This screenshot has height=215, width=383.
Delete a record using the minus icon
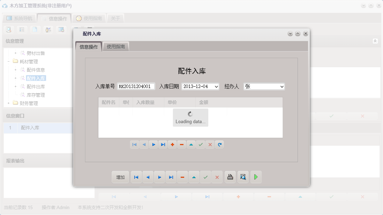[x=181, y=144]
